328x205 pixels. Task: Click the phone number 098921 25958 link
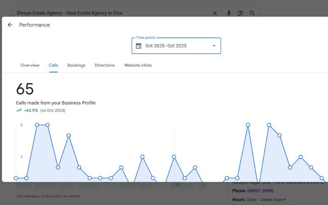pyautogui.click(x=260, y=191)
